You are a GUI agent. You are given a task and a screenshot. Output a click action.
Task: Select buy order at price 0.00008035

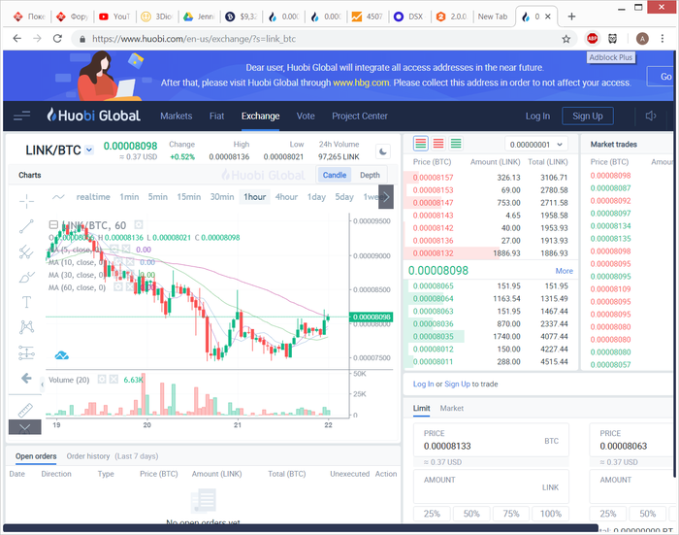(x=490, y=336)
